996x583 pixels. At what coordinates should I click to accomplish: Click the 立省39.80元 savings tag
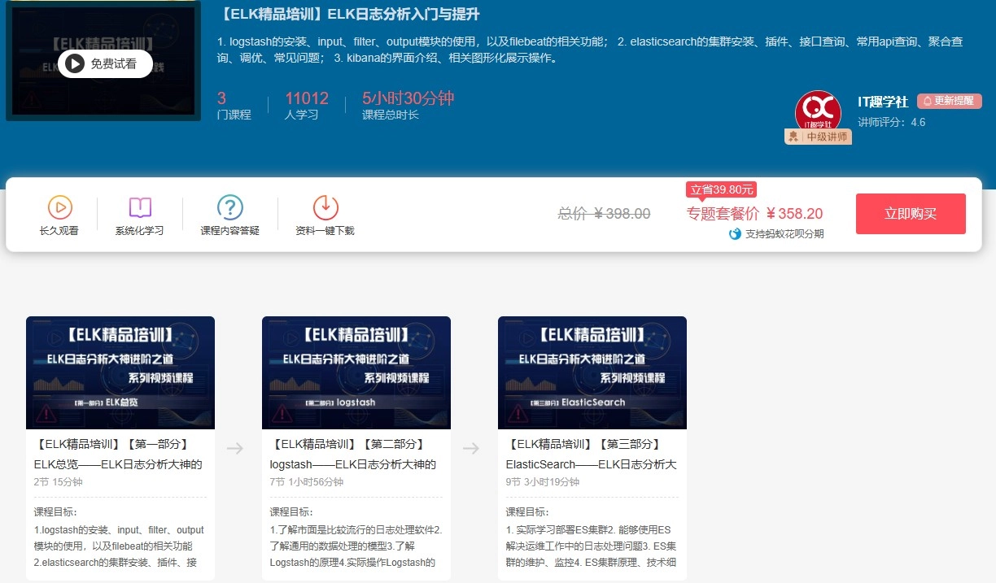[721, 189]
